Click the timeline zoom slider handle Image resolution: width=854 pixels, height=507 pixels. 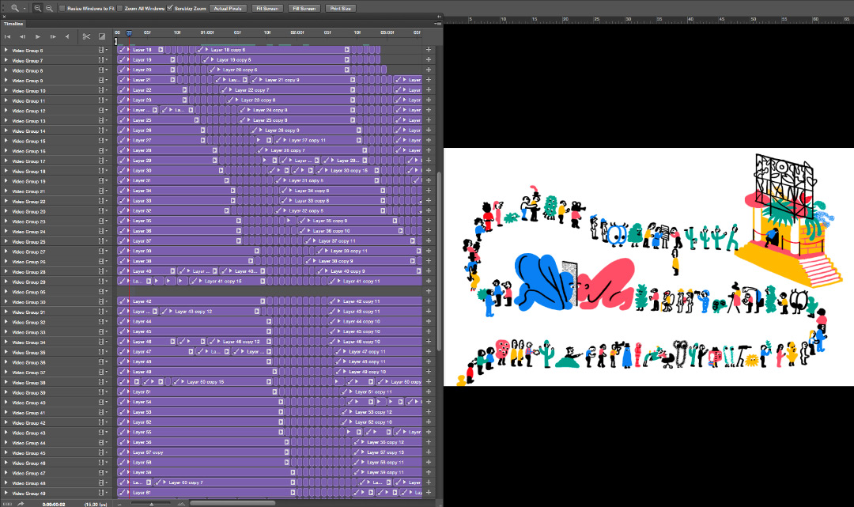(152, 503)
